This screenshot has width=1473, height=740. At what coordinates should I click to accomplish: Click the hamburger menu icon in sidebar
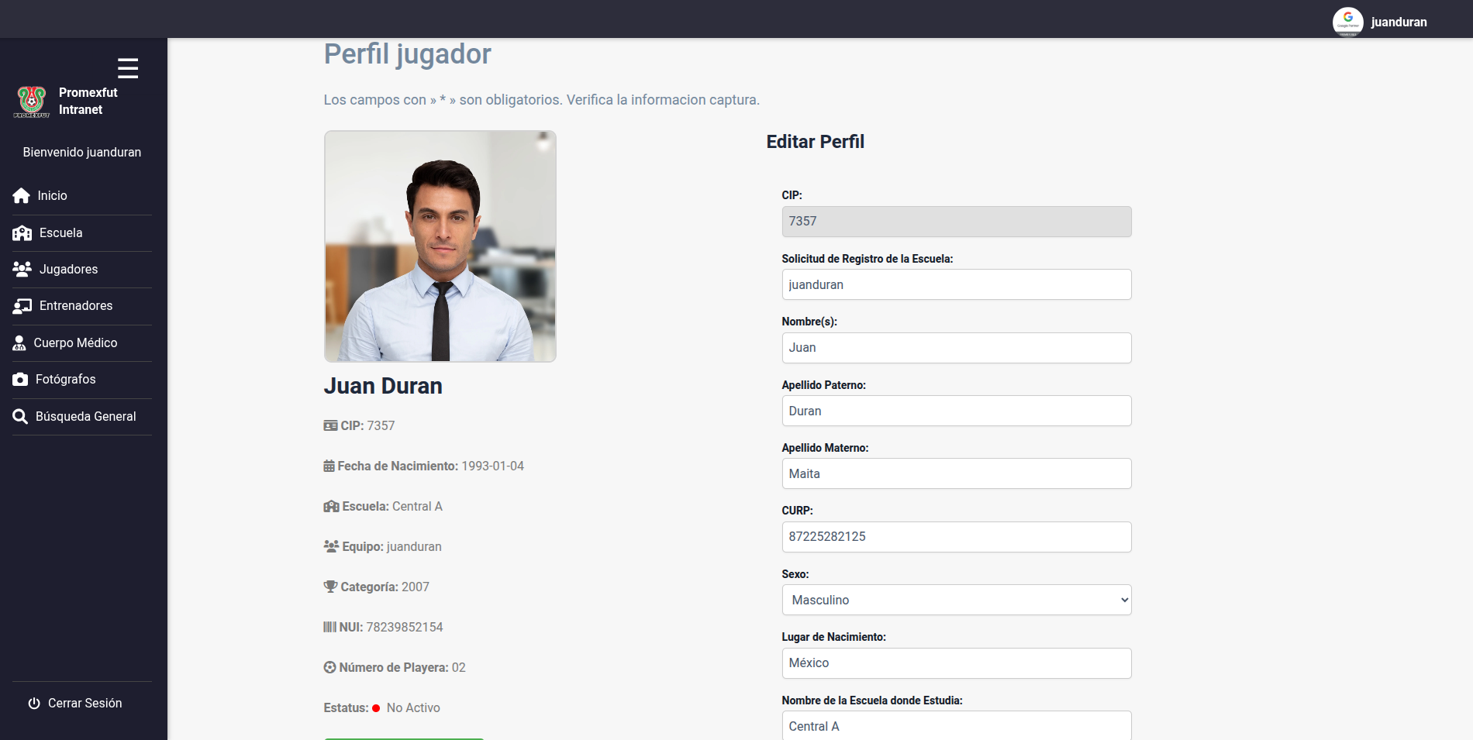(x=127, y=69)
